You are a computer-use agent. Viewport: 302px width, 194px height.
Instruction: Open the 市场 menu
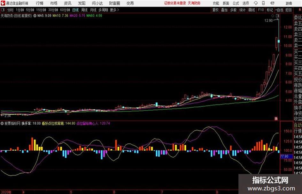tap(54, 3)
